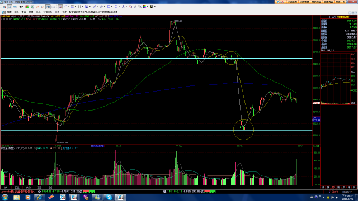Click the red and green square toolbar icon
Viewport: 358px width, 201px height.
[x=27, y=7]
